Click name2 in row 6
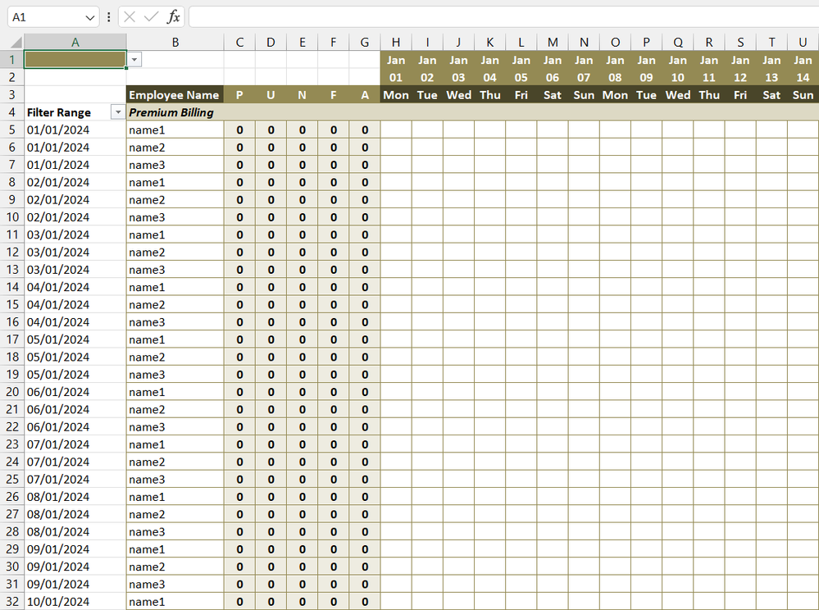The width and height of the screenshot is (819, 610). coord(175,148)
